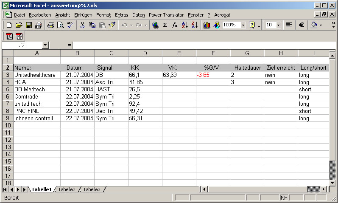Open the Undo history dropdown arrow
Viewport: 338px width, 203px height.
131,25
